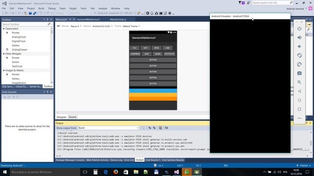Select TextClock in the Toolbox
314x176 pixels.
pos(17,66)
